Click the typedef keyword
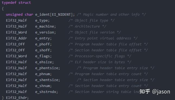The height and width of the screenshot is (100, 175). [9, 3]
